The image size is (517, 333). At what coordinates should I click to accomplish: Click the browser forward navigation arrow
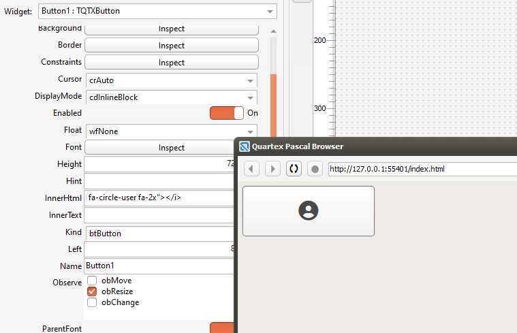click(272, 169)
